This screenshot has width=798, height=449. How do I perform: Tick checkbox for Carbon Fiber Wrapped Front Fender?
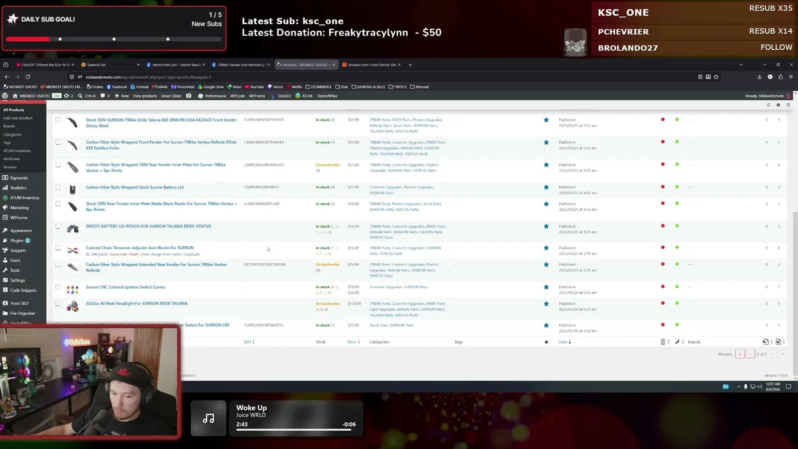[x=58, y=142]
